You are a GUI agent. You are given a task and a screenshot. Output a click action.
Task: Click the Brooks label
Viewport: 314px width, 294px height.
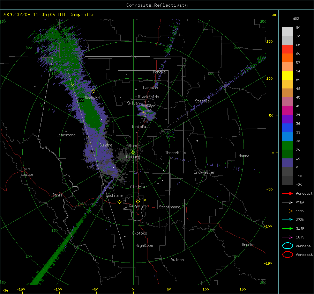(x=248, y=245)
